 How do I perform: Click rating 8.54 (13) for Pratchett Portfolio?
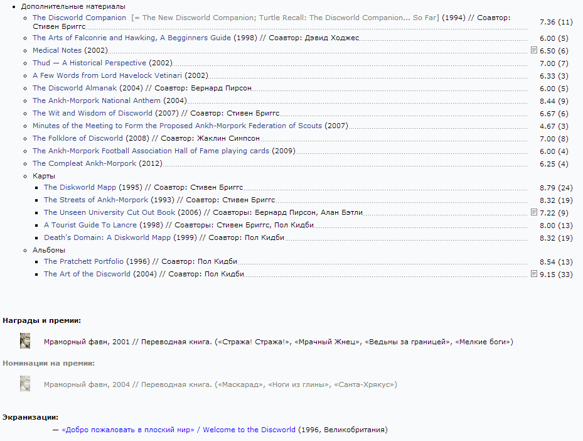click(x=556, y=262)
